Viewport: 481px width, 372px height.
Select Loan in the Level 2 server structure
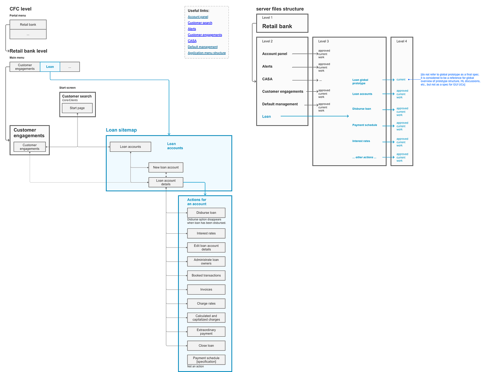tap(266, 116)
